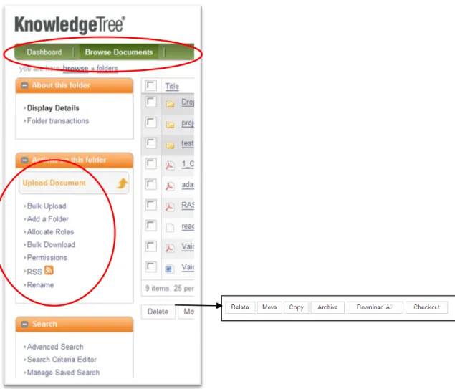The width and height of the screenshot is (455, 389).
Task: Open folder Permissions
Action: click(47, 257)
